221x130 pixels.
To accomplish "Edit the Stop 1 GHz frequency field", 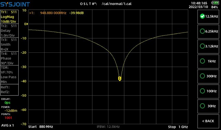I will click(x=178, y=127).
